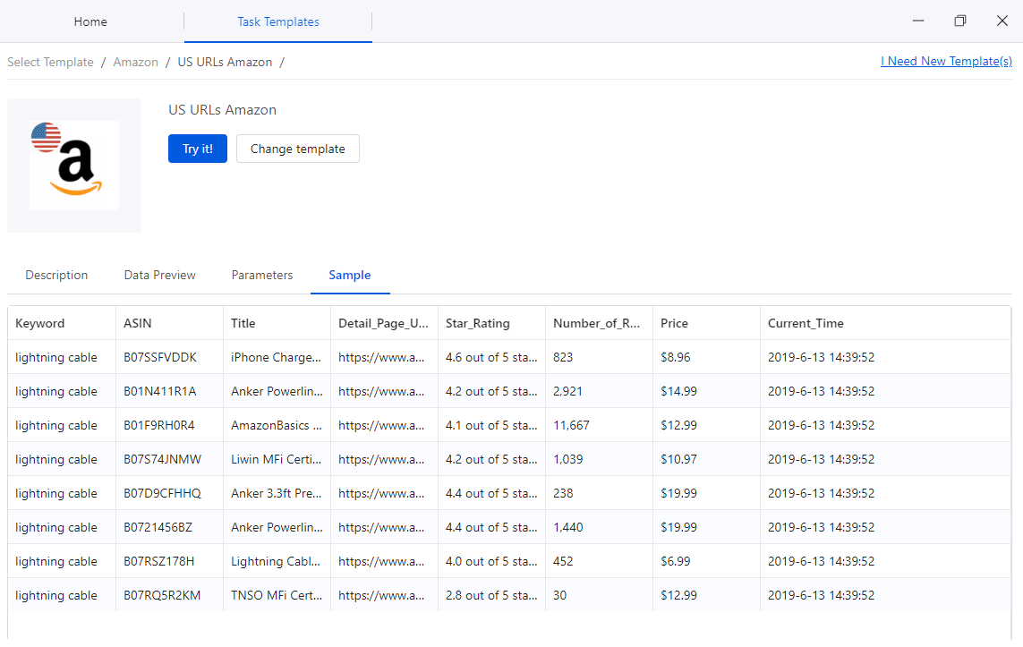Minimize the application window

pos(917,21)
